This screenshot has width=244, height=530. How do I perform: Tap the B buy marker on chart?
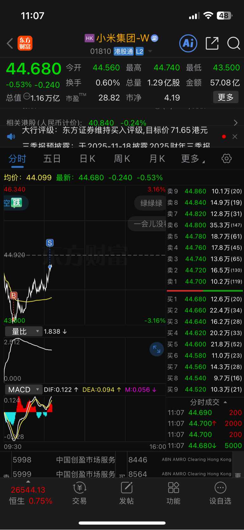click(14, 295)
